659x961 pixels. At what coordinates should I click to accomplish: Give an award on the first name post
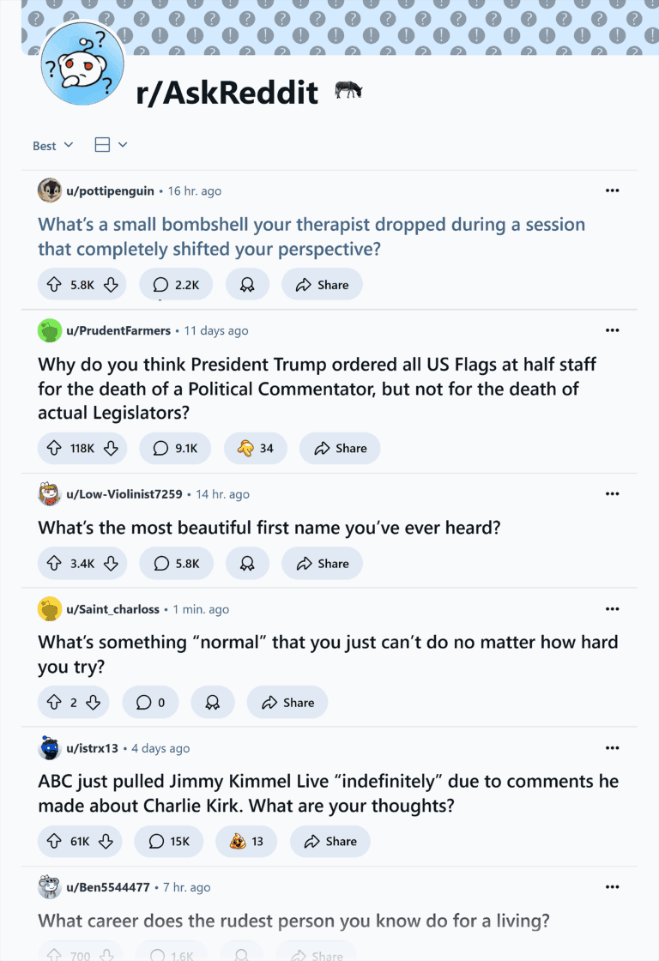[247, 563]
